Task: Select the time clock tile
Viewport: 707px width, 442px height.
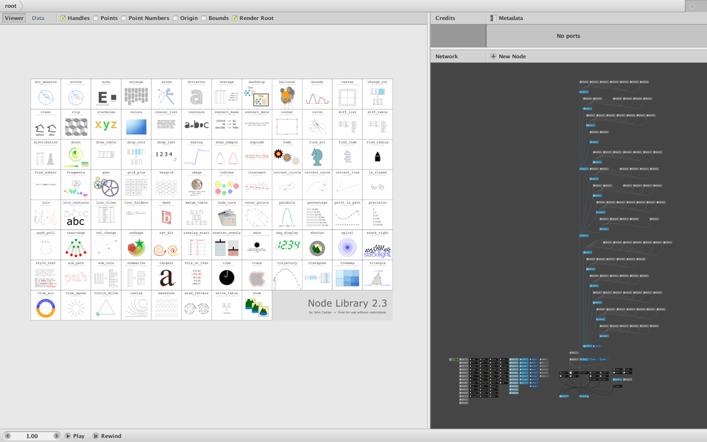Action: click(227, 275)
